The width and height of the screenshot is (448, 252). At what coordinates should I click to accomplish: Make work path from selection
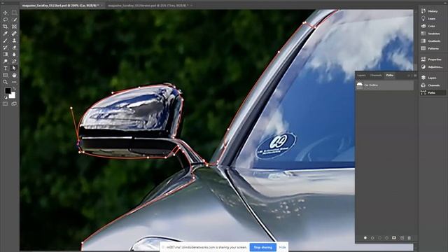tap(387, 238)
